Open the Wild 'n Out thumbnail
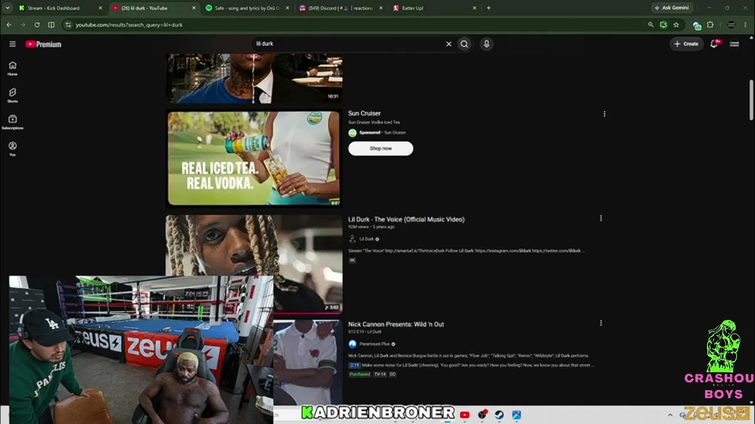The height and width of the screenshot is (424, 755). tap(307, 362)
